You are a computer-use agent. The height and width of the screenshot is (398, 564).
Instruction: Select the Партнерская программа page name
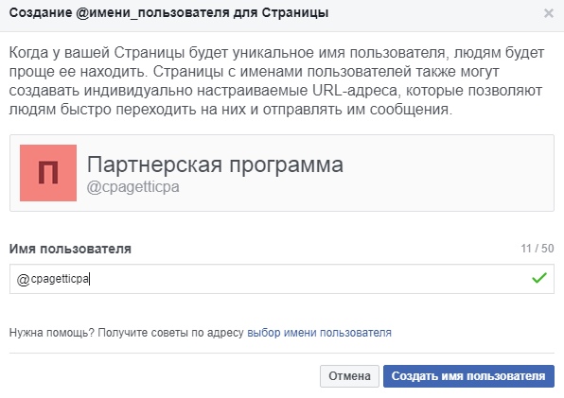tap(215, 164)
